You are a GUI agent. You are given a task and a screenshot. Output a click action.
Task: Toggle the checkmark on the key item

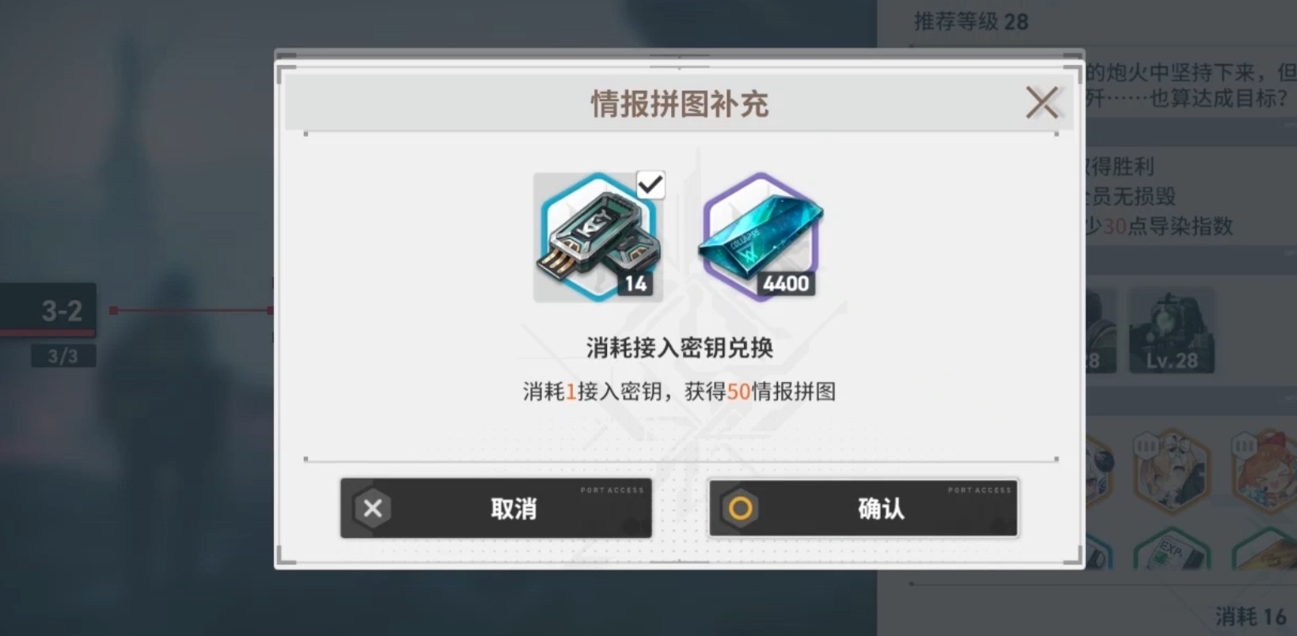(x=650, y=185)
